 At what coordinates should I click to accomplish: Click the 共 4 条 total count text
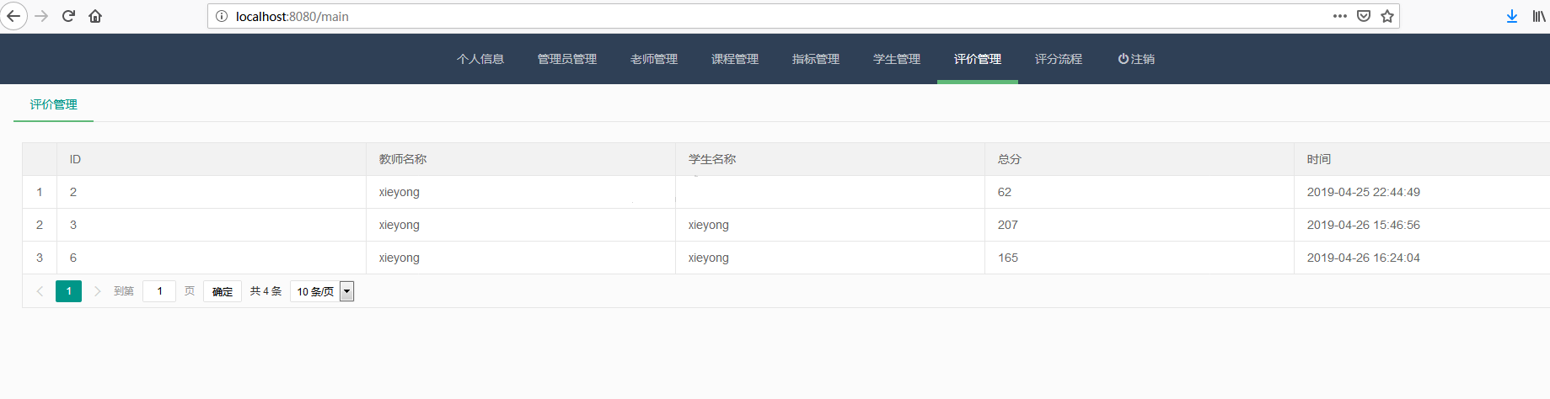click(x=266, y=291)
